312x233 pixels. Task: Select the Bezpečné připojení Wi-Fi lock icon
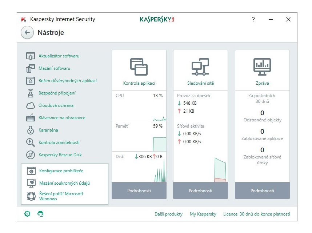click(x=31, y=93)
